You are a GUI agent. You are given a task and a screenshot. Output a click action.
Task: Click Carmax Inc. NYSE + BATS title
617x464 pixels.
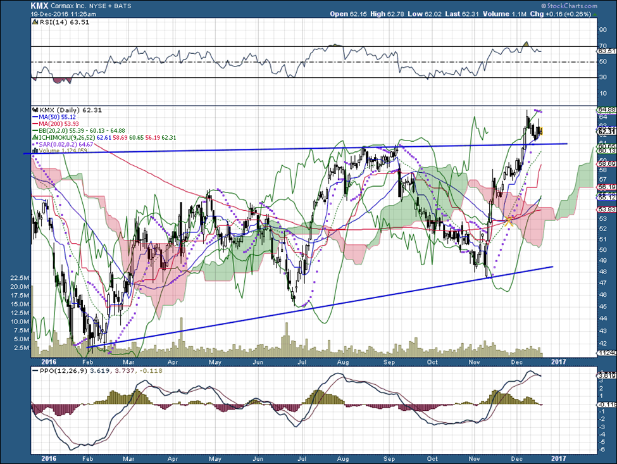[91, 6]
